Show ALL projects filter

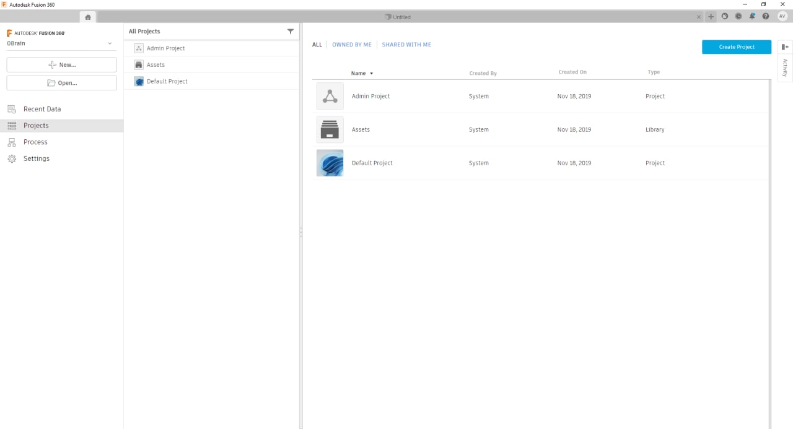point(317,45)
